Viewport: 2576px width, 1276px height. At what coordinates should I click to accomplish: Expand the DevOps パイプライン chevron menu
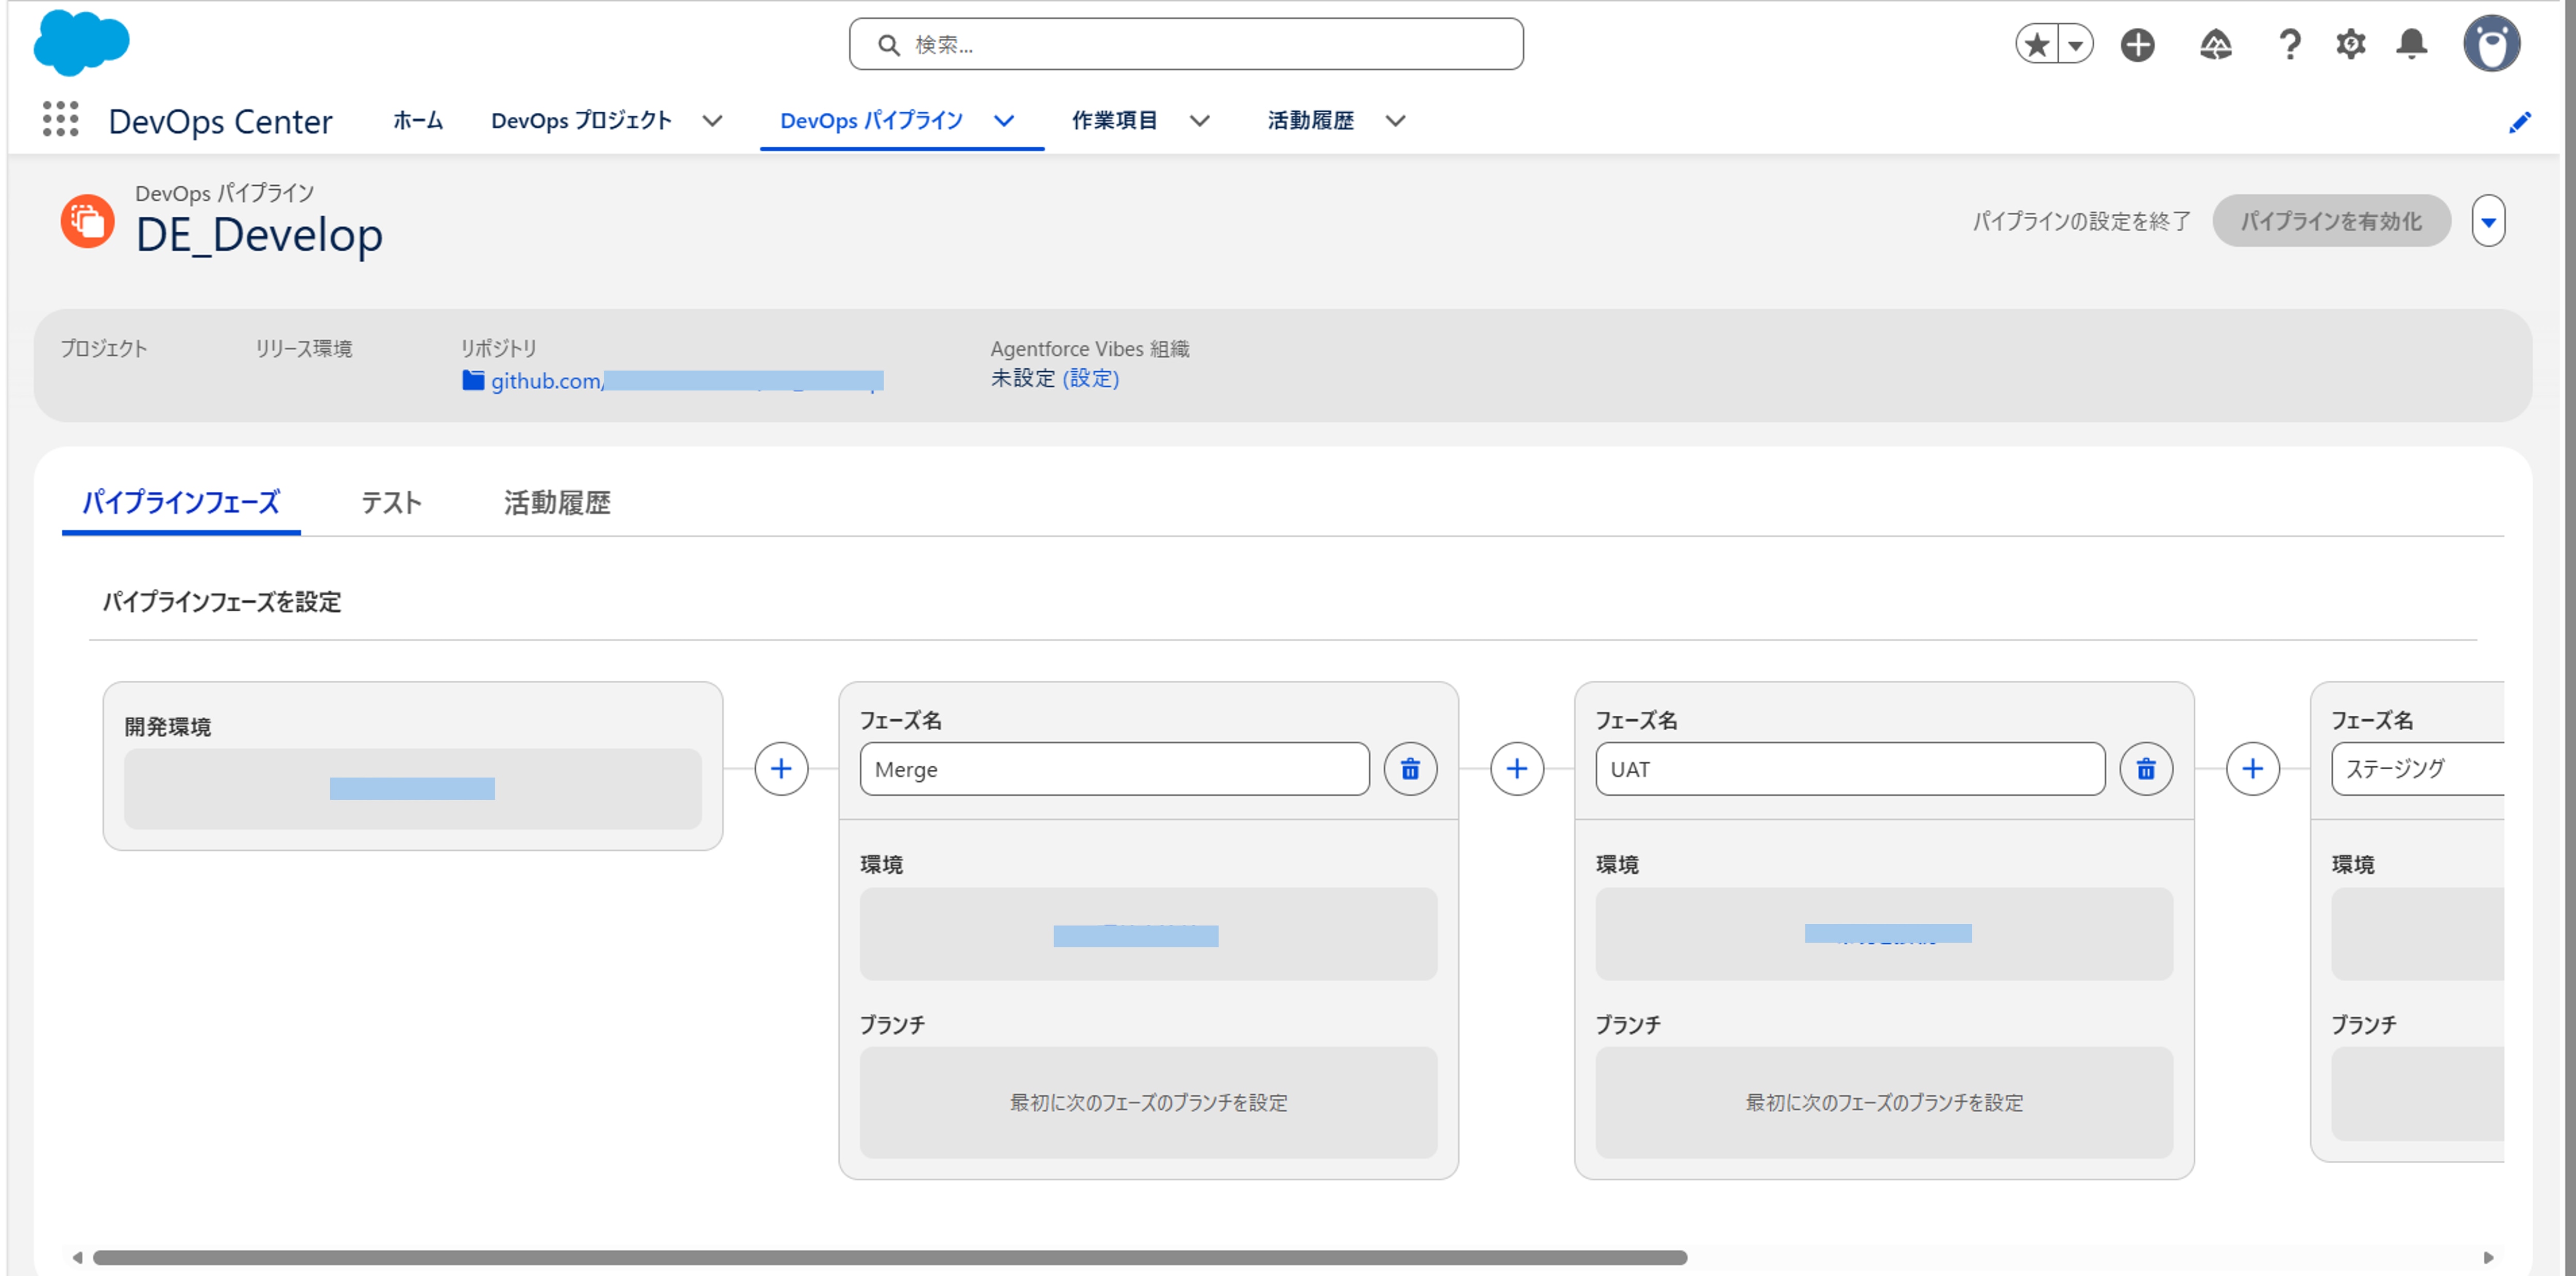(x=1004, y=121)
